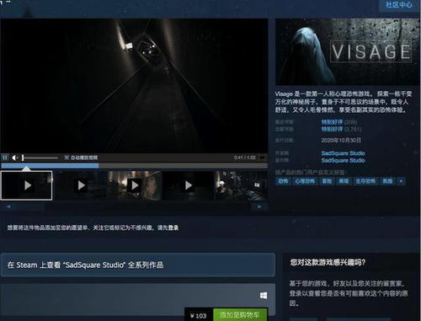The image size is (421, 321).
Task: Select the 心理恐怖 tag
Action: [x=305, y=181]
